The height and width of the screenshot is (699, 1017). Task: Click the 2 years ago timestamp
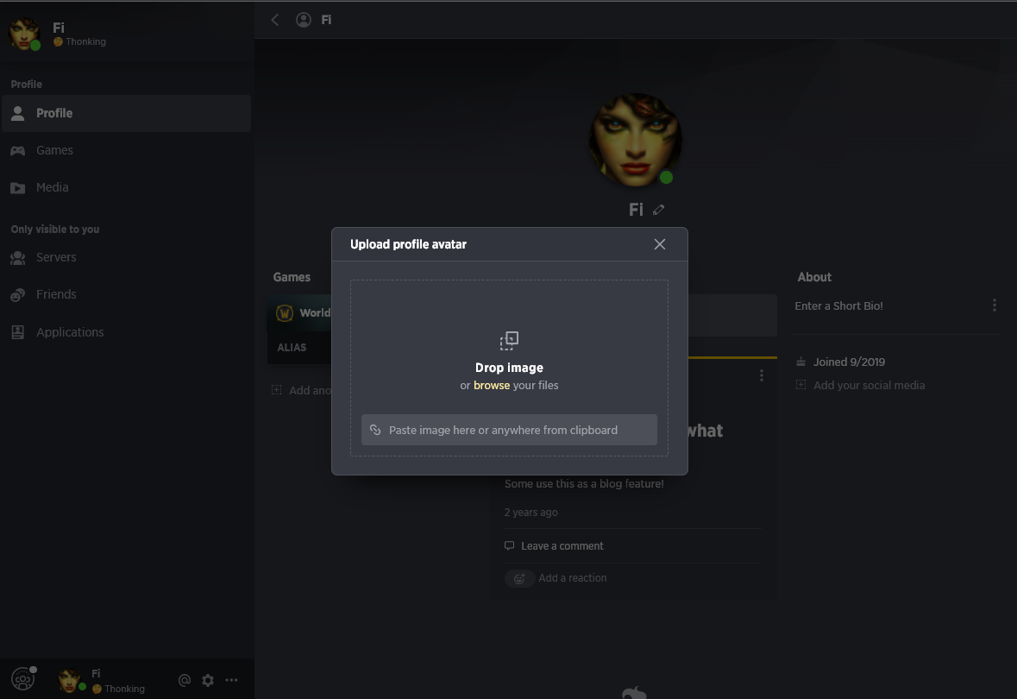tap(530, 512)
